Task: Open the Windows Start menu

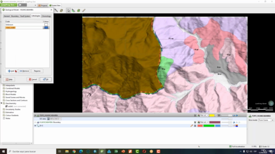Action: click(x=3, y=151)
